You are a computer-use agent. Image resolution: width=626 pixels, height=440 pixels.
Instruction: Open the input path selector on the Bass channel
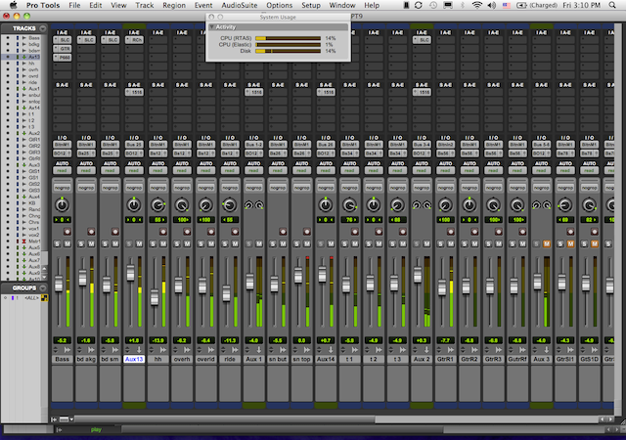[x=63, y=145]
